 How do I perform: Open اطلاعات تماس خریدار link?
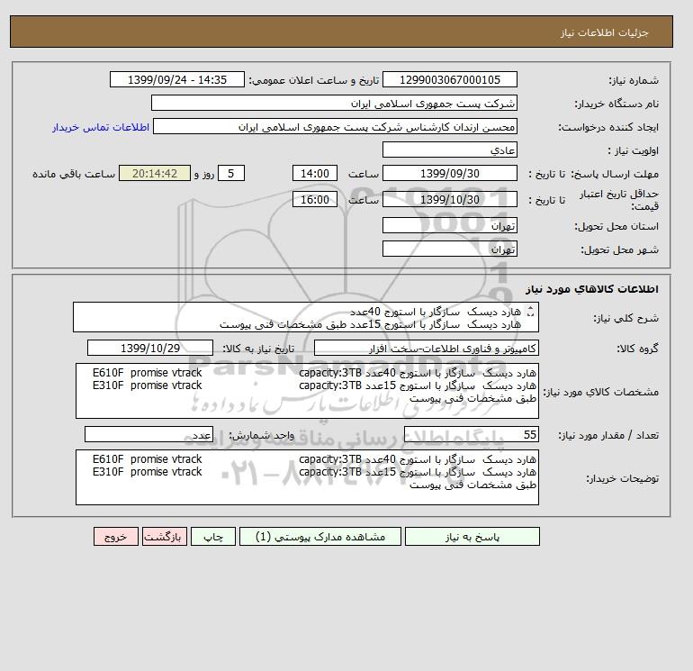101,127
